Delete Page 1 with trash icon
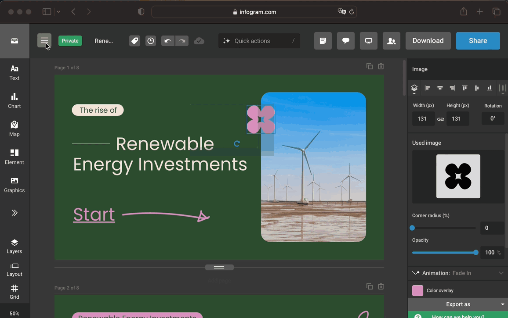This screenshot has width=508, height=318. [x=381, y=66]
